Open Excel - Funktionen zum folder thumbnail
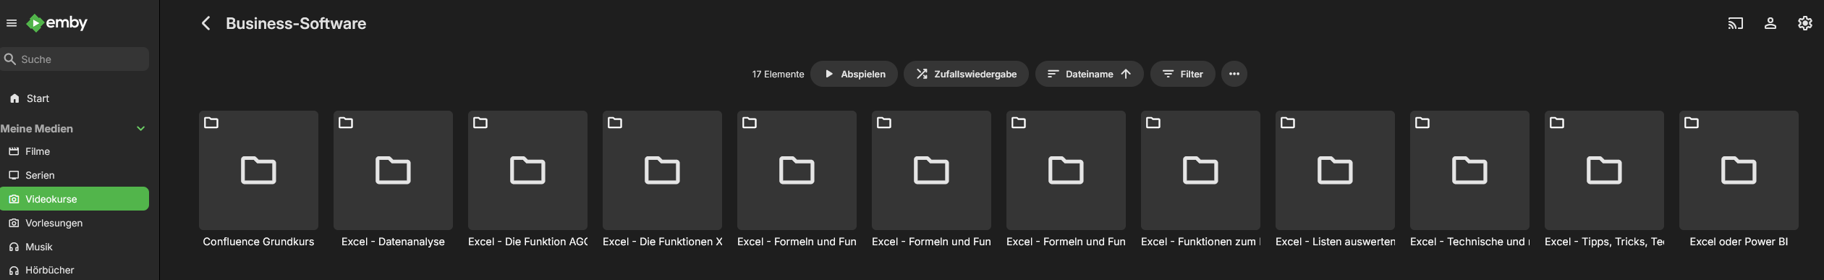This screenshot has height=280, width=1824. point(1200,170)
